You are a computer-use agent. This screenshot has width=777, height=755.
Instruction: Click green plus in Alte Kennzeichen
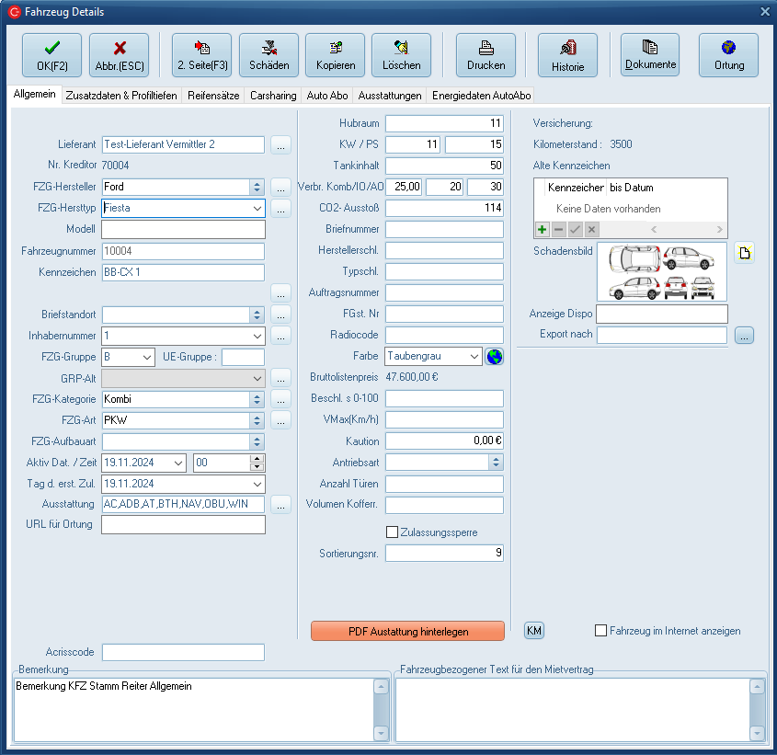543,229
